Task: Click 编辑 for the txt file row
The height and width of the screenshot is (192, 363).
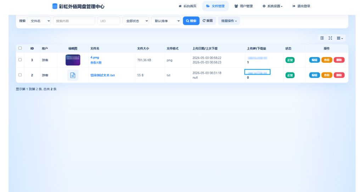Action: click(314, 75)
